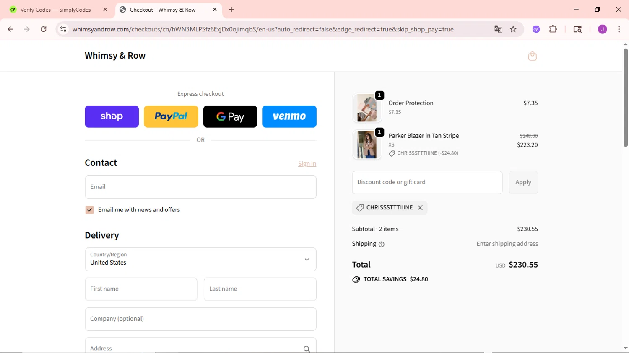The width and height of the screenshot is (629, 353).
Task: Pay with Shop Pay button
Action: [x=112, y=116]
